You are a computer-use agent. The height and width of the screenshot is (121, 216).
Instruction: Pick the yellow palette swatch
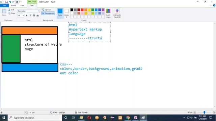tap(89, 10)
